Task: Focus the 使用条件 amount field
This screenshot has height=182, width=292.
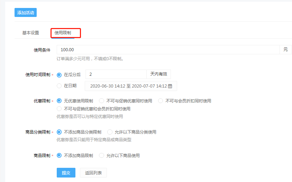Action: pyautogui.click(x=168, y=50)
